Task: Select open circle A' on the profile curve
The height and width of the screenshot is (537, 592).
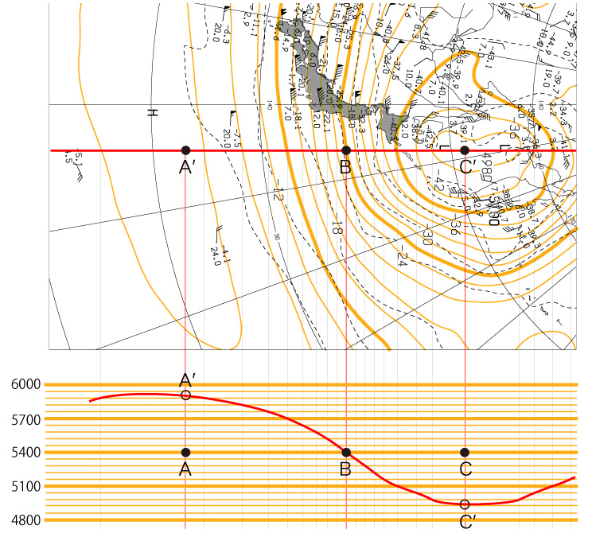Action: point(185,395)
